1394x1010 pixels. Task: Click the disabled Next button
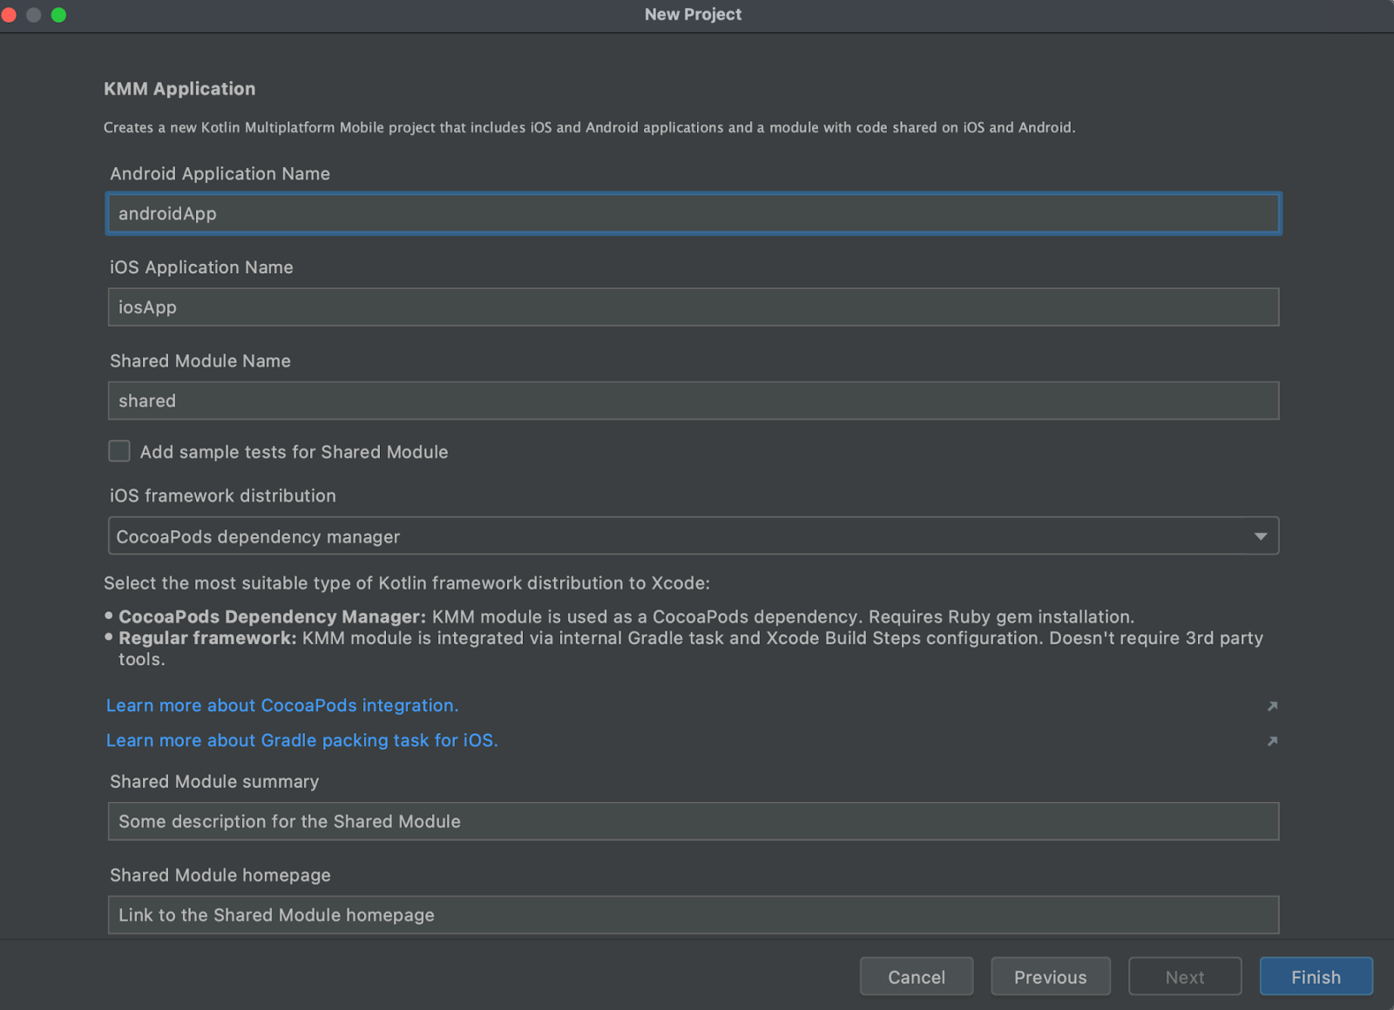[1185, 976]
